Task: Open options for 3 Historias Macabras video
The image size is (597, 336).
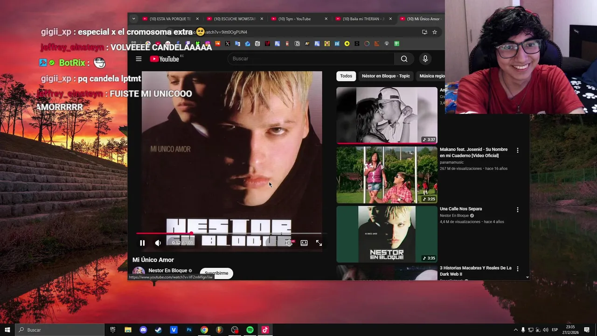Action: [517, 269]
